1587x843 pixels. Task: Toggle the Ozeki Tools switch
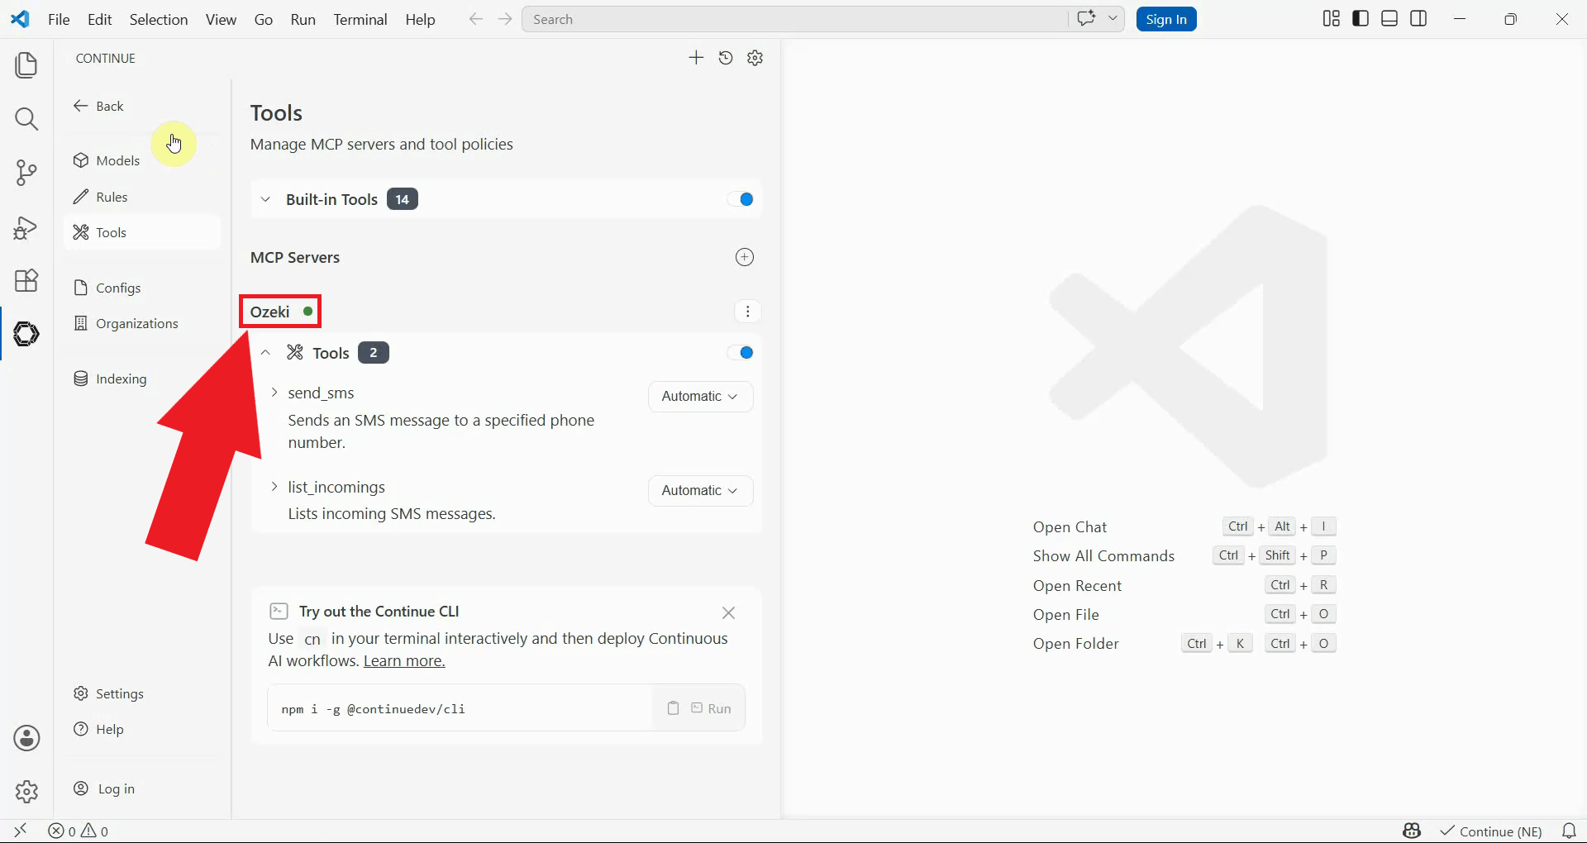pos(741,353)
